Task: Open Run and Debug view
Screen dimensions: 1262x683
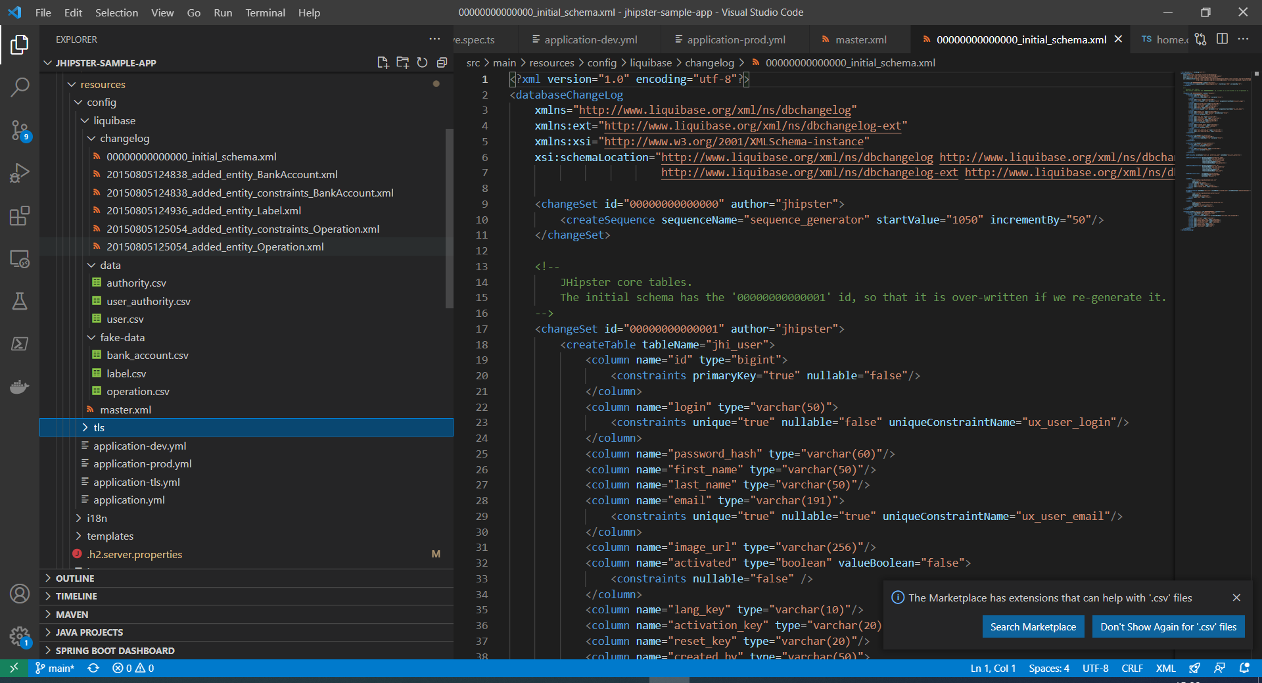Action: click(20, 173)
